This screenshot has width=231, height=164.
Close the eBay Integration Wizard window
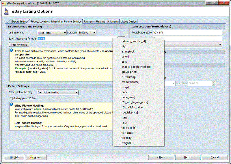[224, 3]
